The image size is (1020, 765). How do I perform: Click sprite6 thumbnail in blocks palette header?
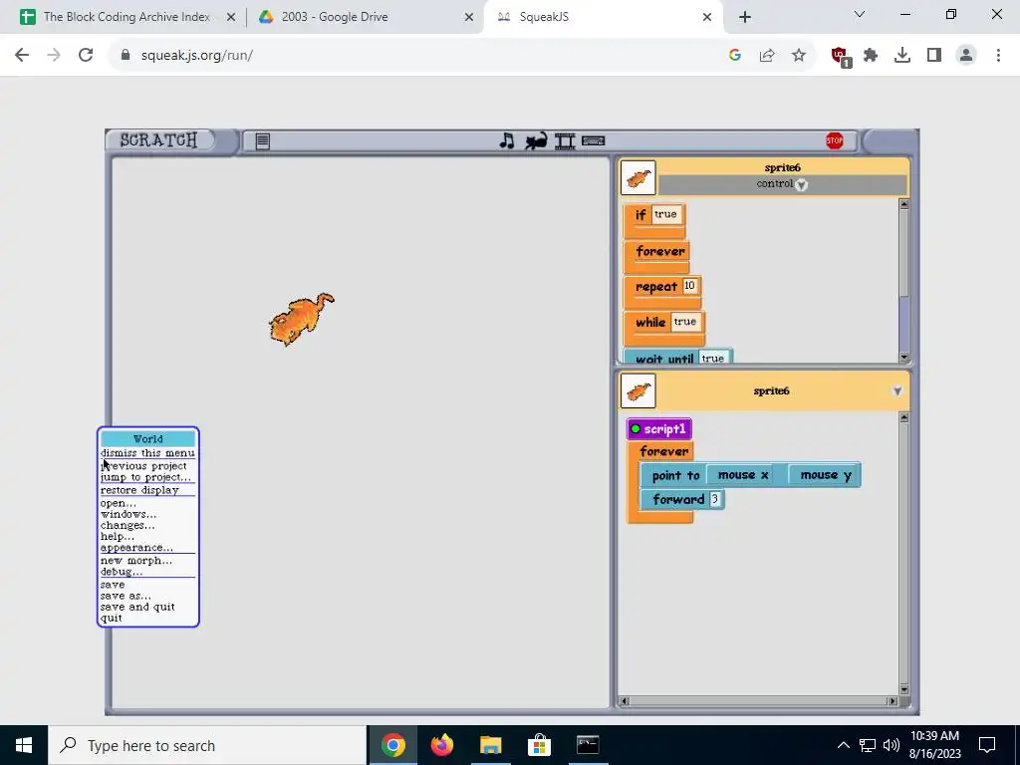(638, 177)
